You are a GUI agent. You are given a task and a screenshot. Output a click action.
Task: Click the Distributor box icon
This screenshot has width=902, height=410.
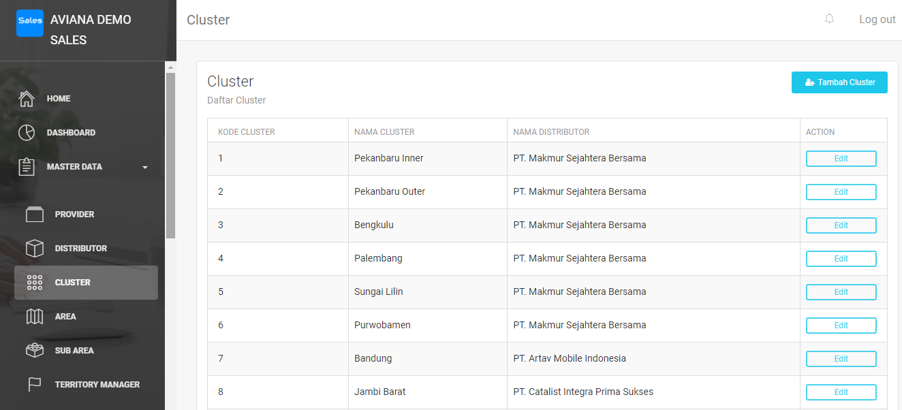(x=35, y=249)
